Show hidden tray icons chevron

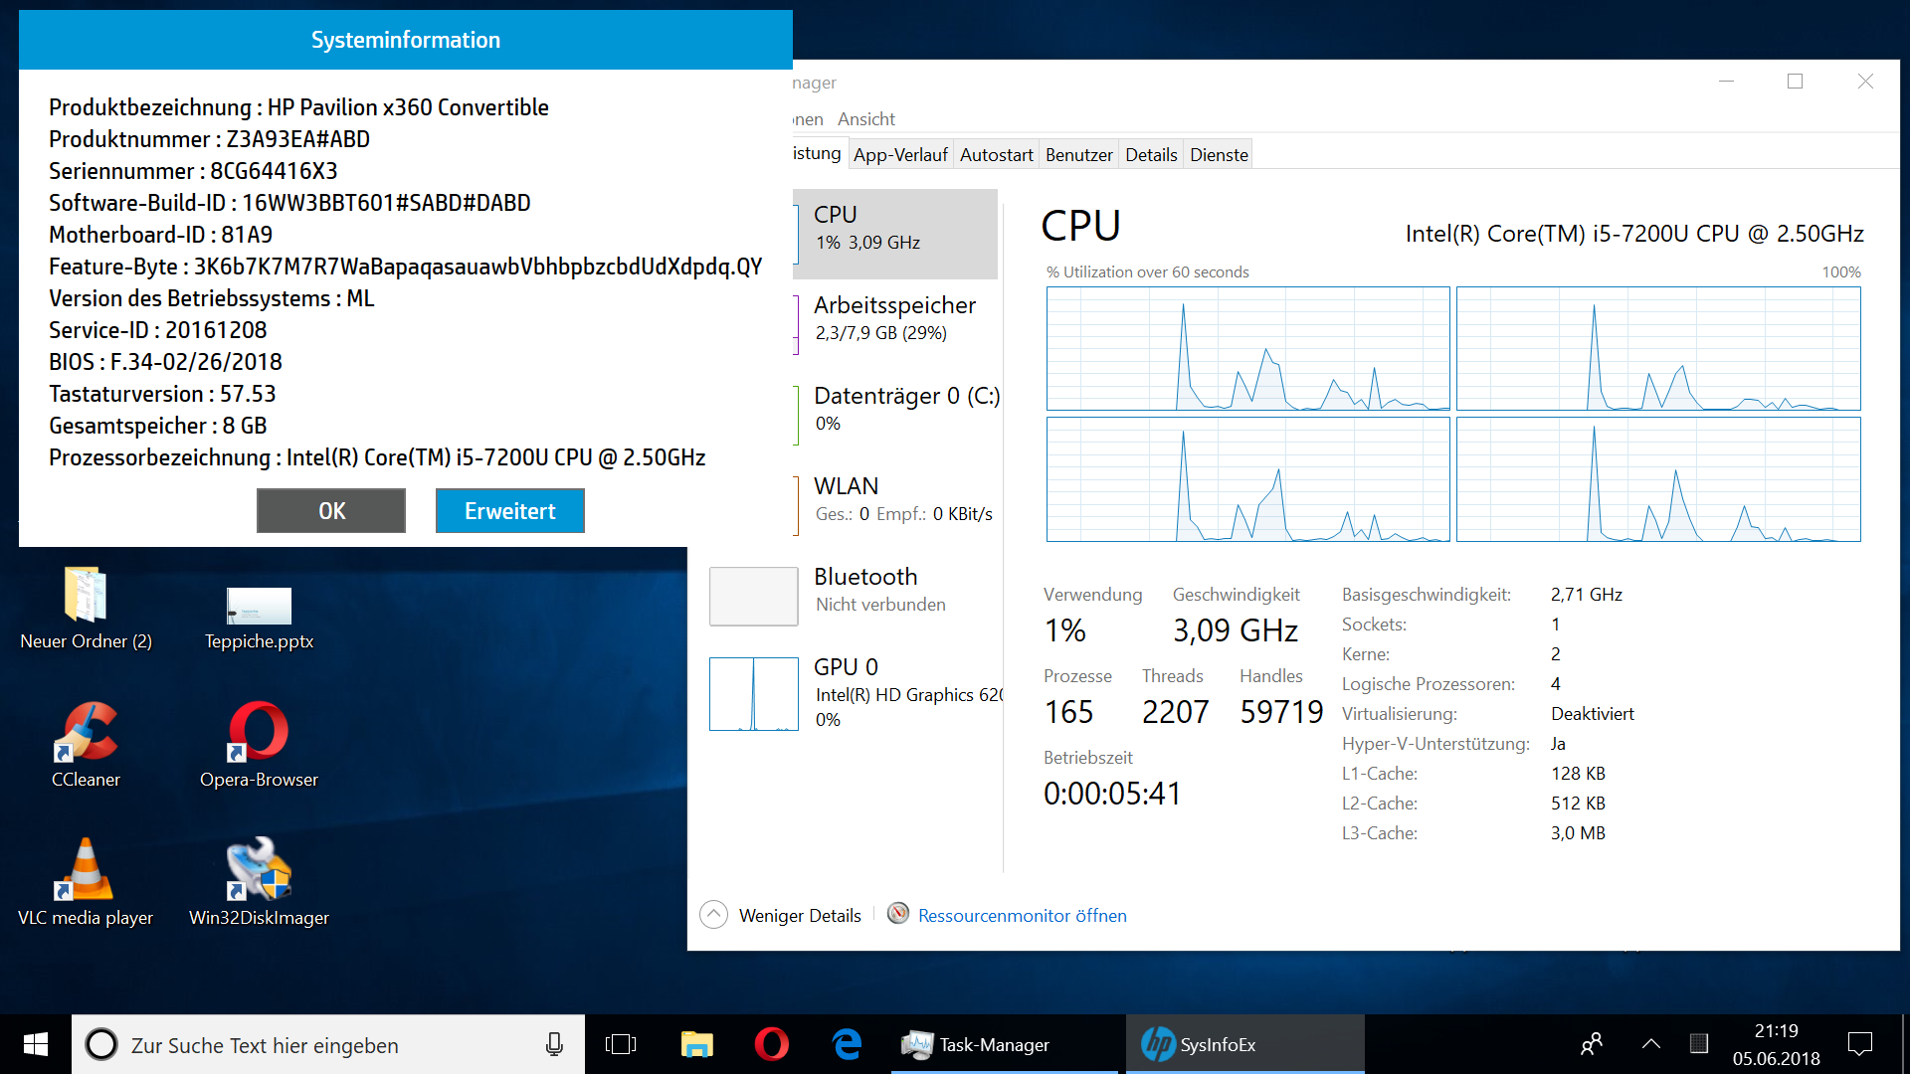click(1651, 1044)
